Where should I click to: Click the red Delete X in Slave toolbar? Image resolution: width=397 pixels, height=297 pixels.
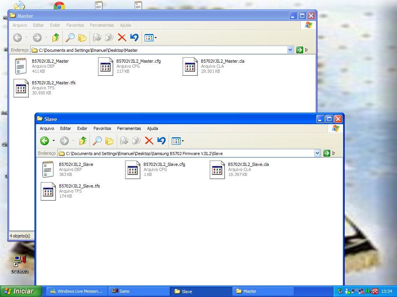[149, 141]
